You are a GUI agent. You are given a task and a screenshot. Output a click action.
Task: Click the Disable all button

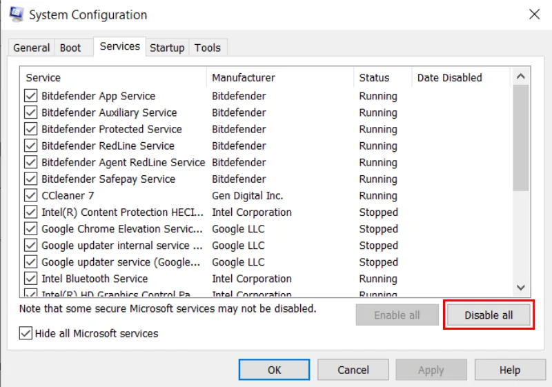489,315
